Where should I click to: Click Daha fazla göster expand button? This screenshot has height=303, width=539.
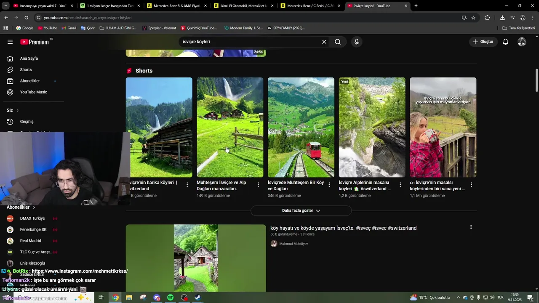coord(301,210)
